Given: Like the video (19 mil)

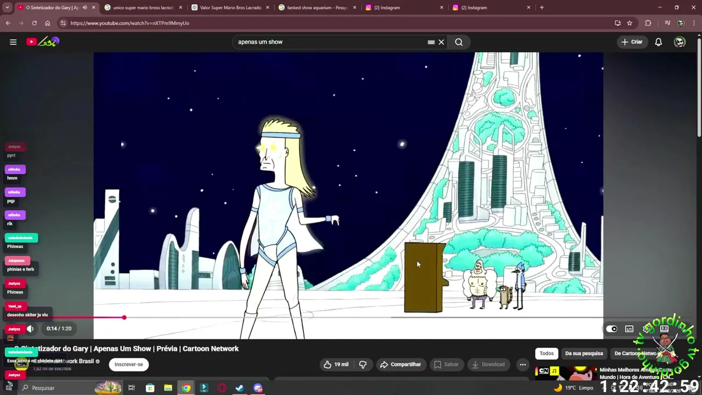Looking at the screenshot, I should [336, 364].
